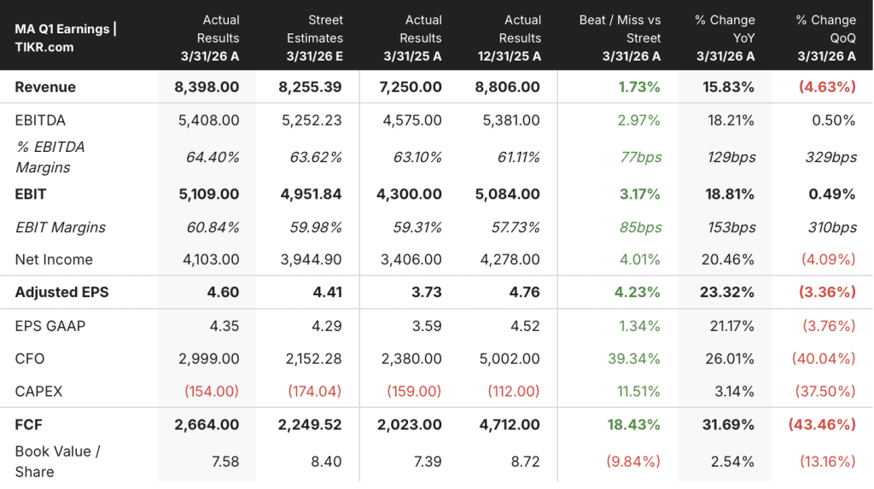Click EBIT actual value 5,109.00
The width and height of the screenshot is (874, 489).
[x=208, y=194]
